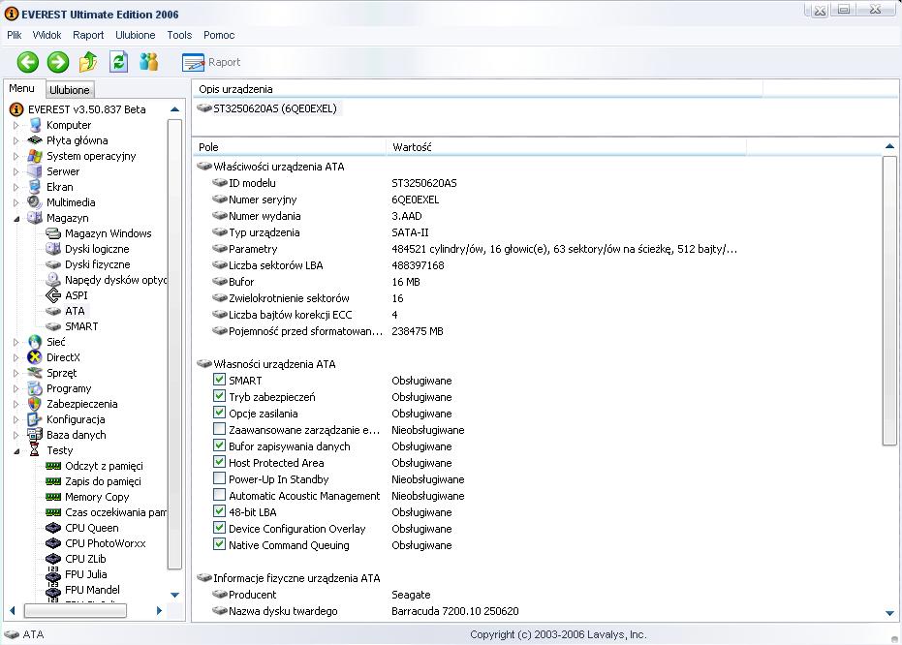Viewport: 902px width, 645px height.
Task: Toggle the Bufor zapisywania danych checkbox
Action: 219,445
